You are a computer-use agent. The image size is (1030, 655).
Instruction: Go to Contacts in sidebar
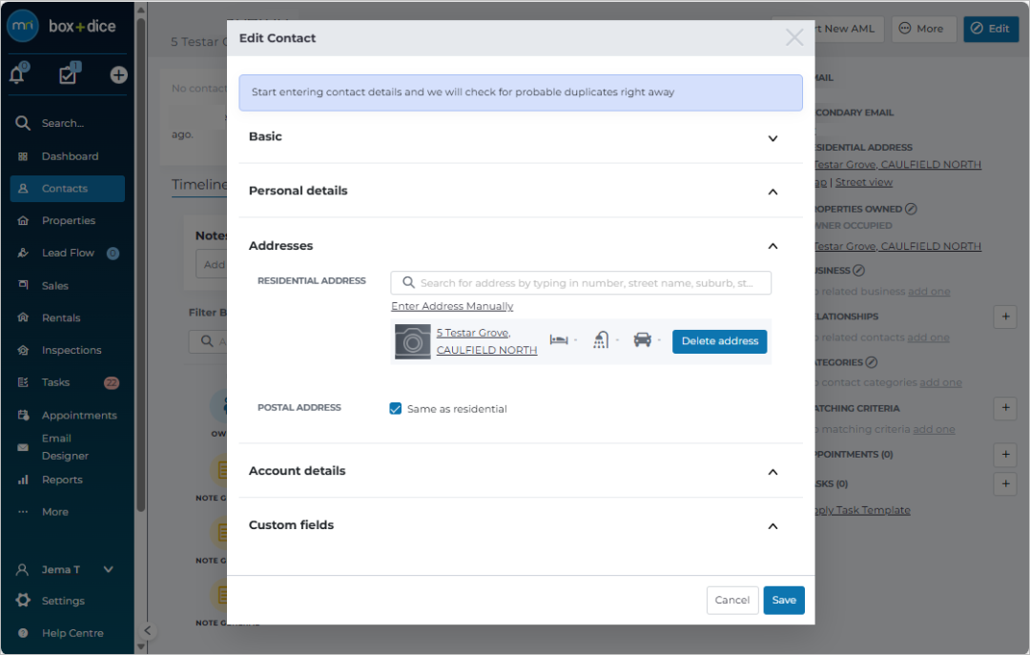pyautogui.click(x=67, y=189)
